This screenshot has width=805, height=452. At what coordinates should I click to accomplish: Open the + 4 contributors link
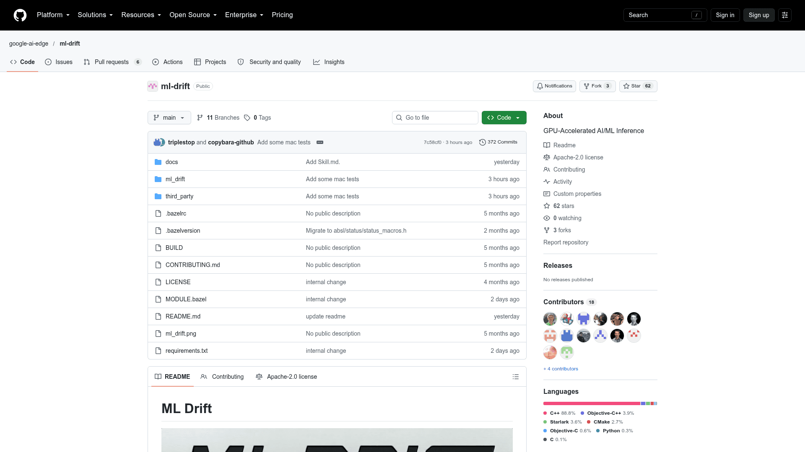coord(561,369)
